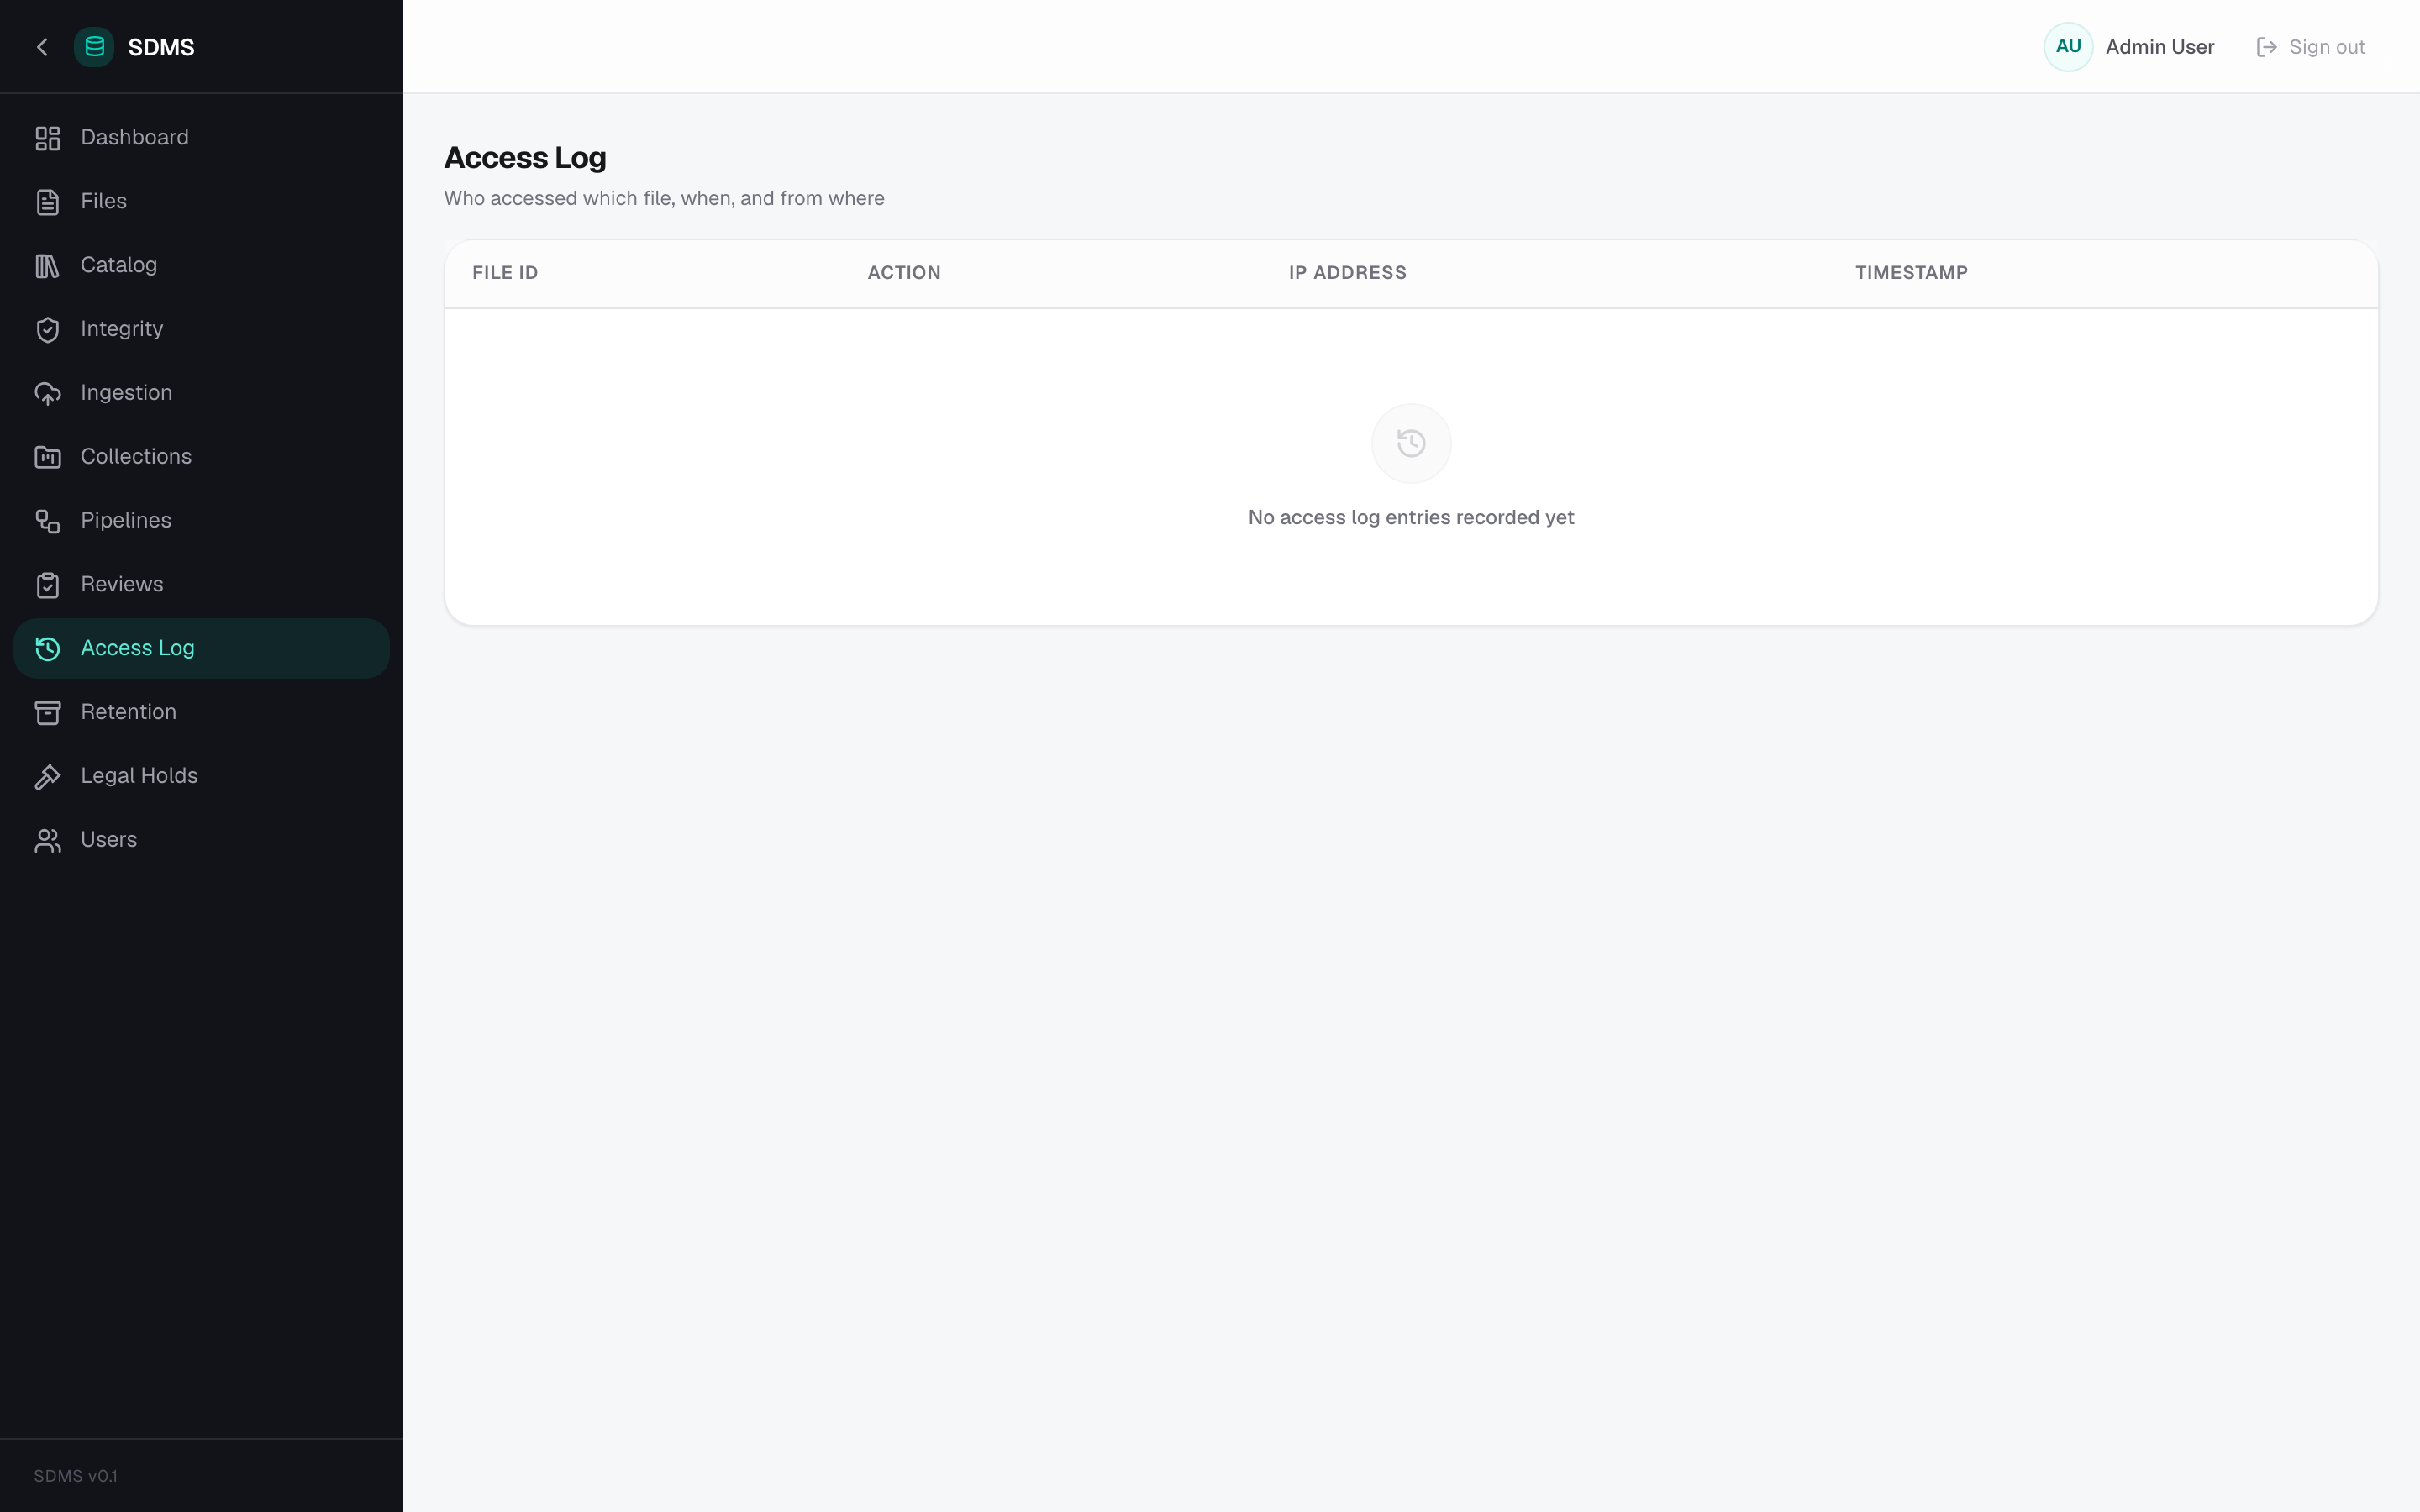Click the Pipelines workflow icon
This screenshot has width=2420, height=1512.
(x=48, y=521)
